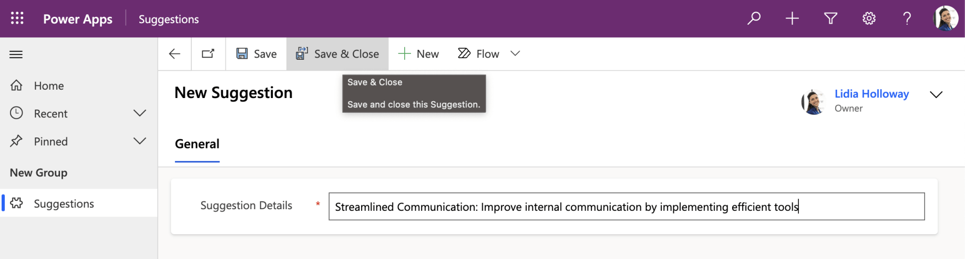Go back with the arrow icon

click(x=174, y=53)
